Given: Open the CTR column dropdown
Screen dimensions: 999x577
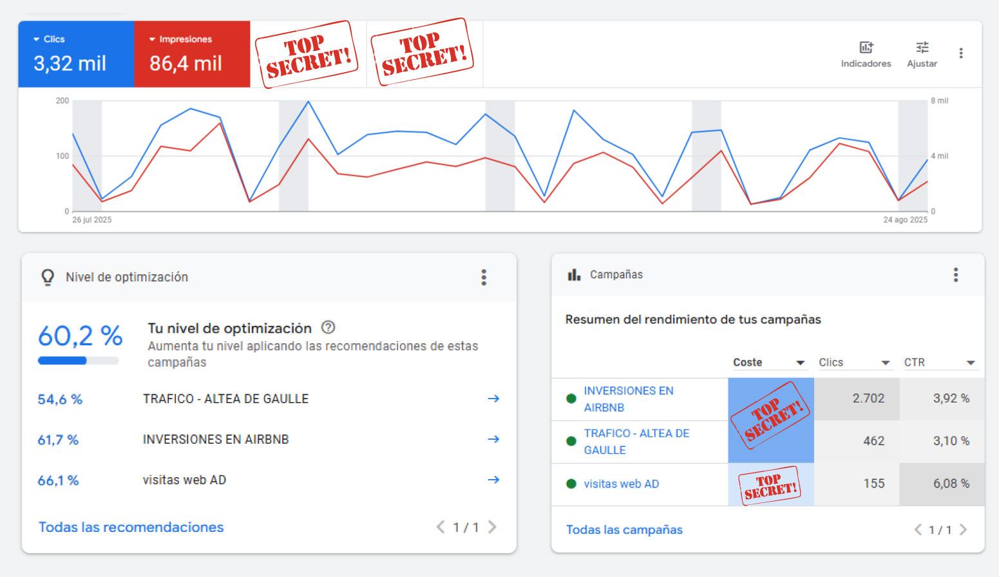Looking at the screenshot, I should [x=970, y=363].
